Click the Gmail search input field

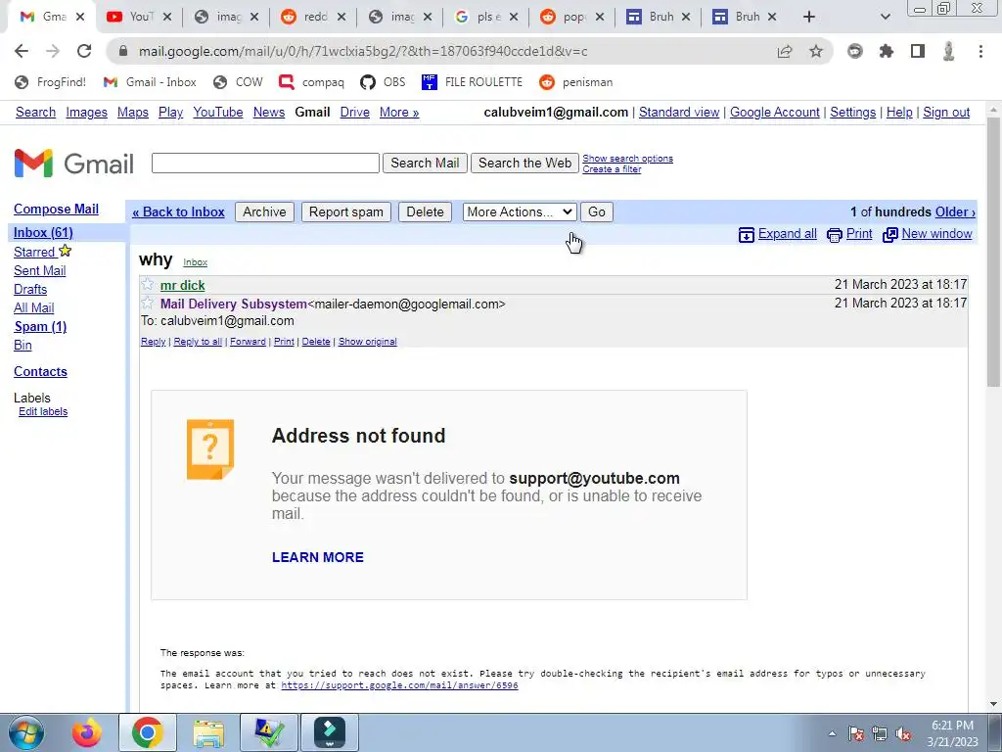(x=265, y=164)
